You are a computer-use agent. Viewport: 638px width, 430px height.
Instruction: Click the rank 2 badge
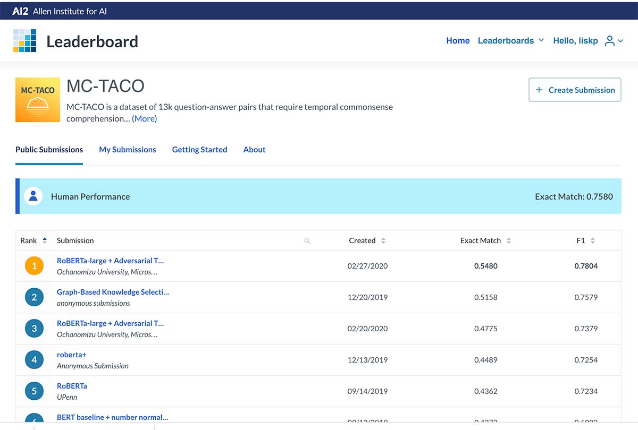point(35,297)
